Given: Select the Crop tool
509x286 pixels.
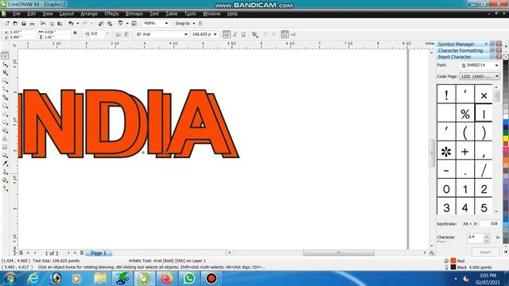Looking at the screenshot, I should tap(5, 72).
